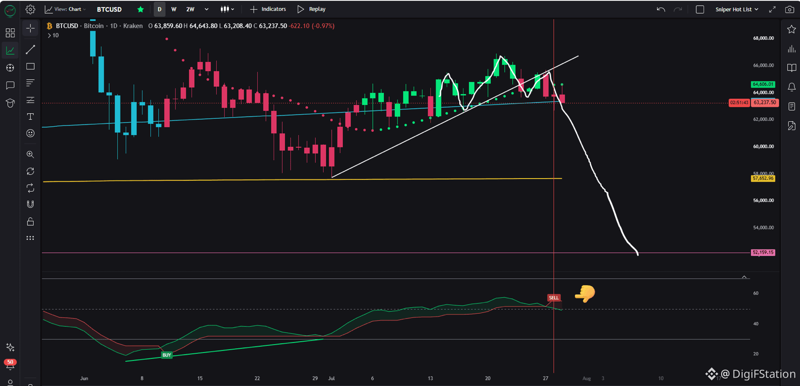Expand the indicator legend showing 10
The width and height of the screenshot is (800, 386).
click(x=53, y=35)
